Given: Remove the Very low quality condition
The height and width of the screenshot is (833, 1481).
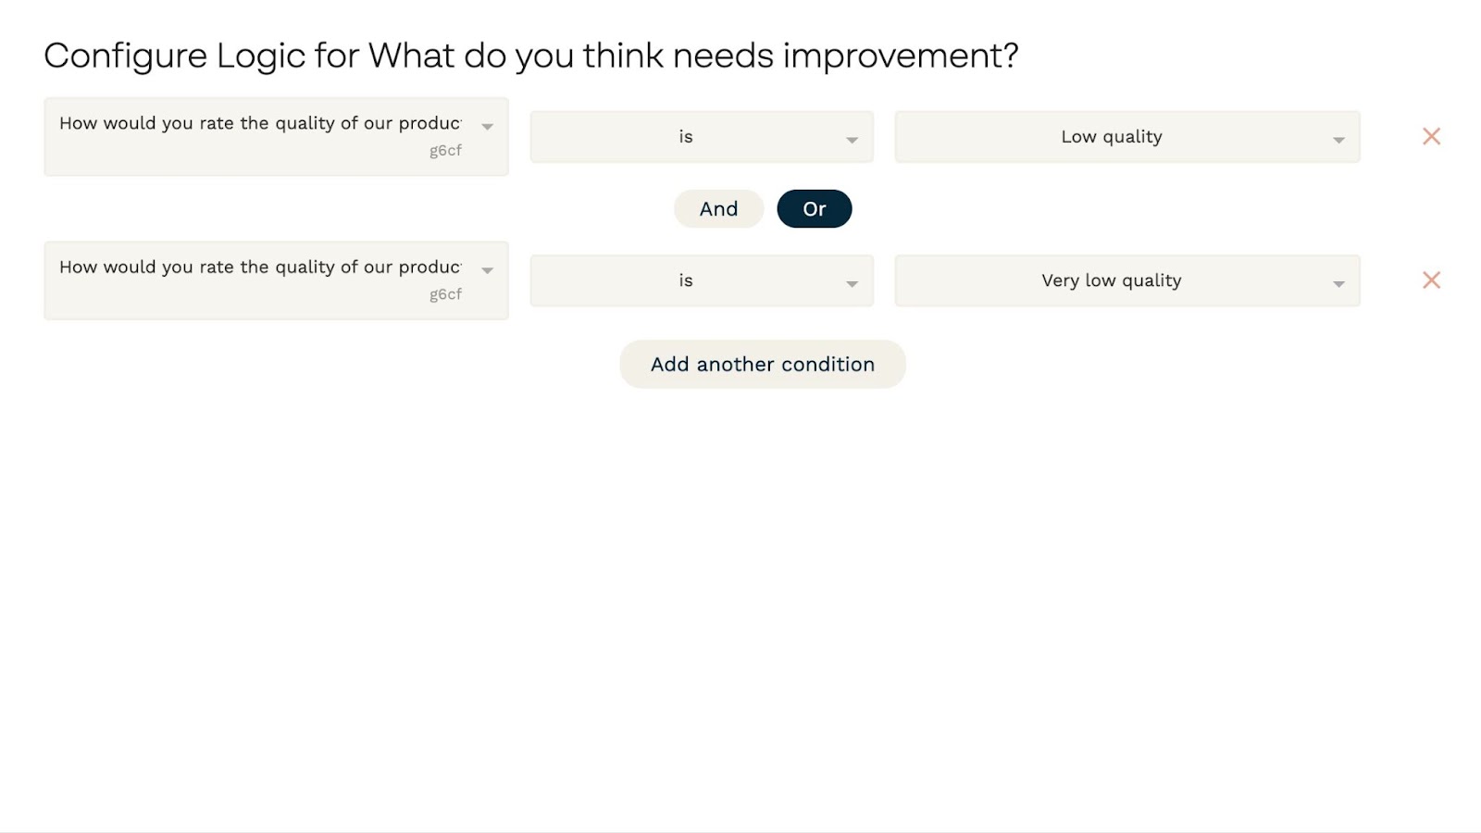Looking at the screenshot, I should pyautogui.click(x=1431, y=280).
